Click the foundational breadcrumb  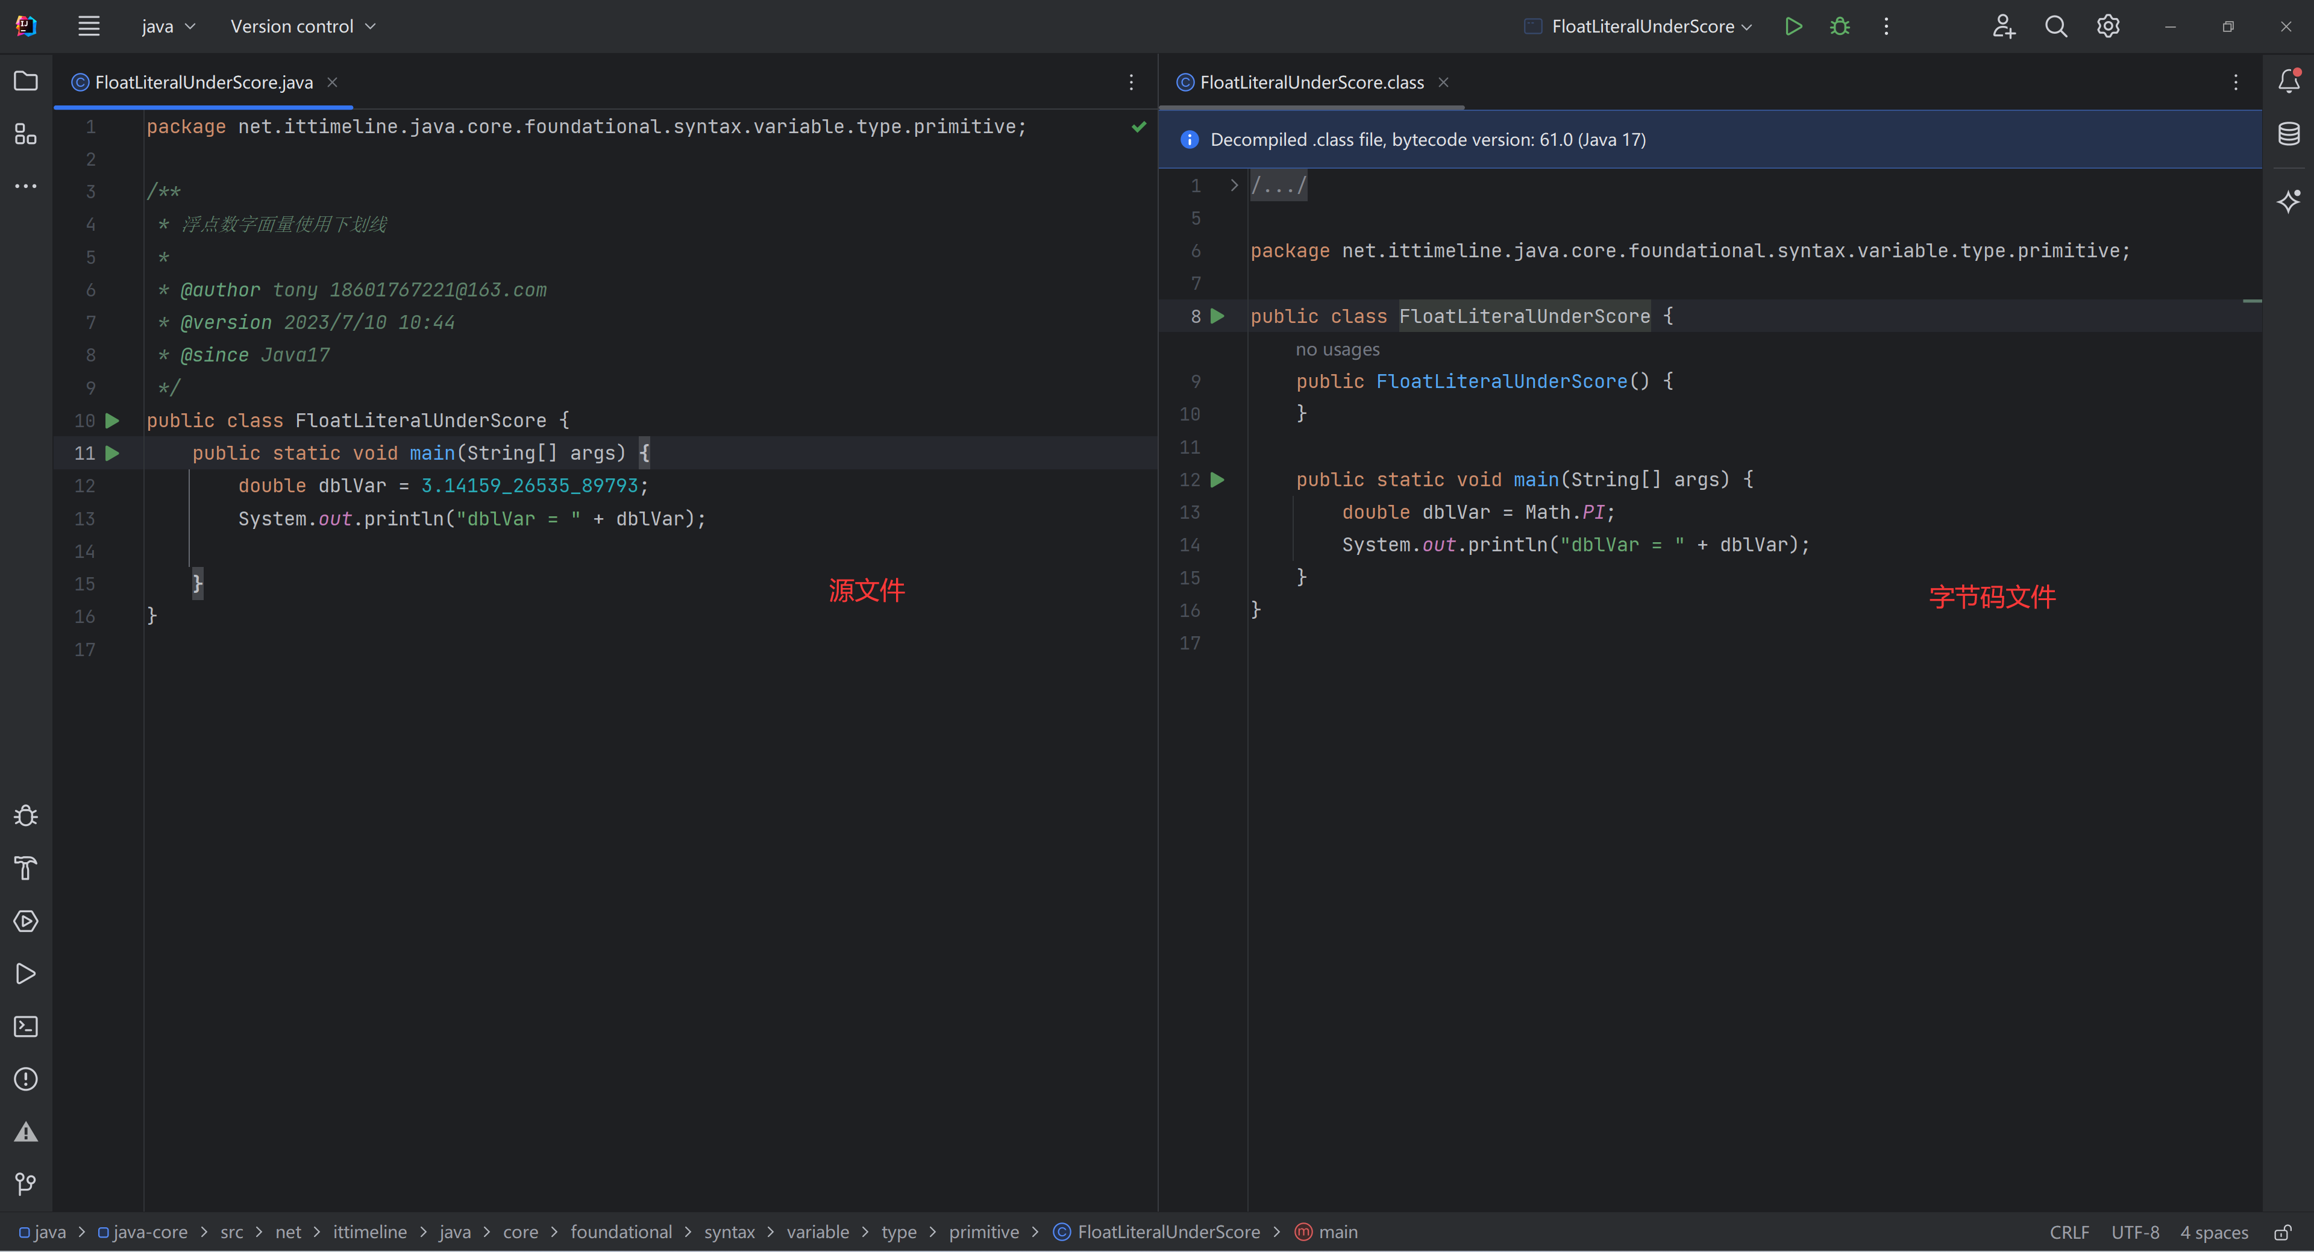point(621,1232)
